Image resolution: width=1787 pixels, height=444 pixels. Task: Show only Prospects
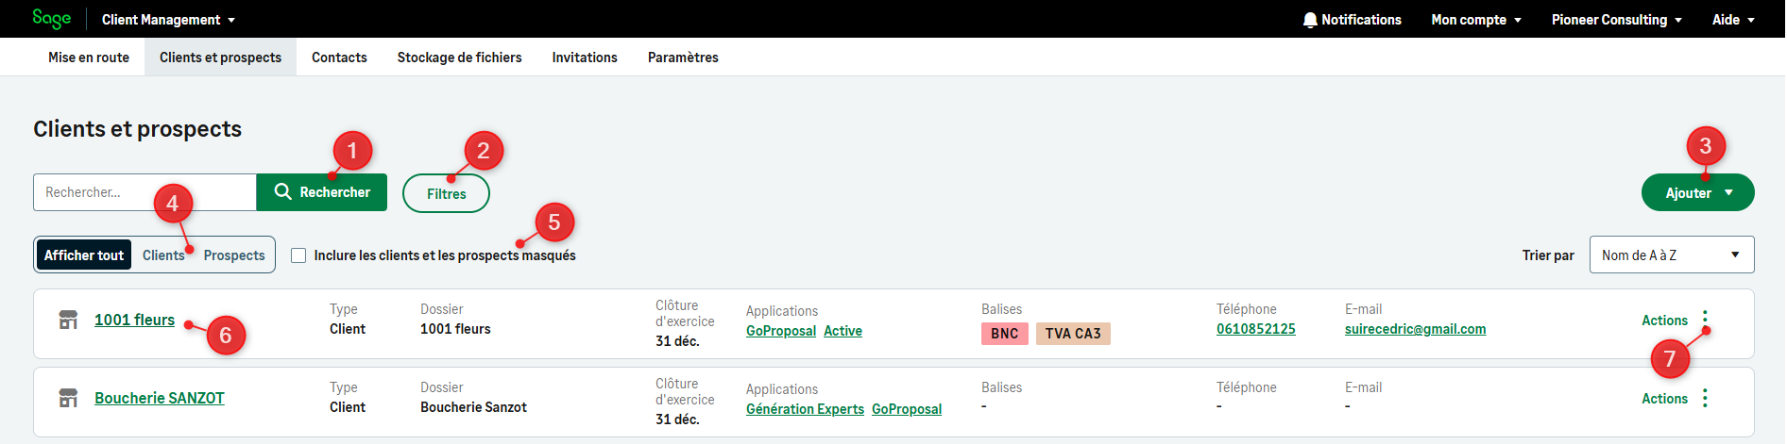(234, 255)
